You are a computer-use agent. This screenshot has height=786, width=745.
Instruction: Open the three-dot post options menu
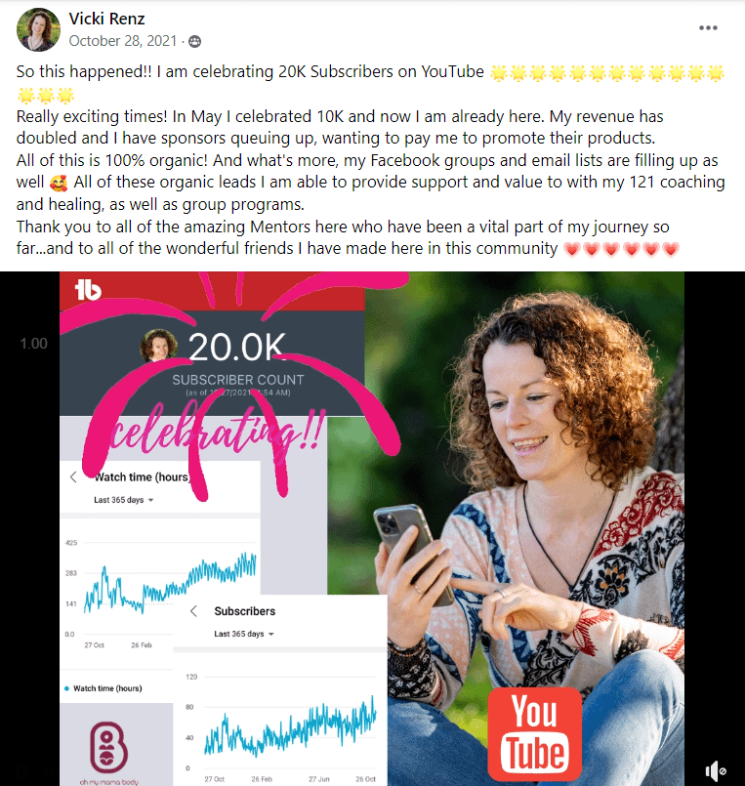tap(708, 27)
